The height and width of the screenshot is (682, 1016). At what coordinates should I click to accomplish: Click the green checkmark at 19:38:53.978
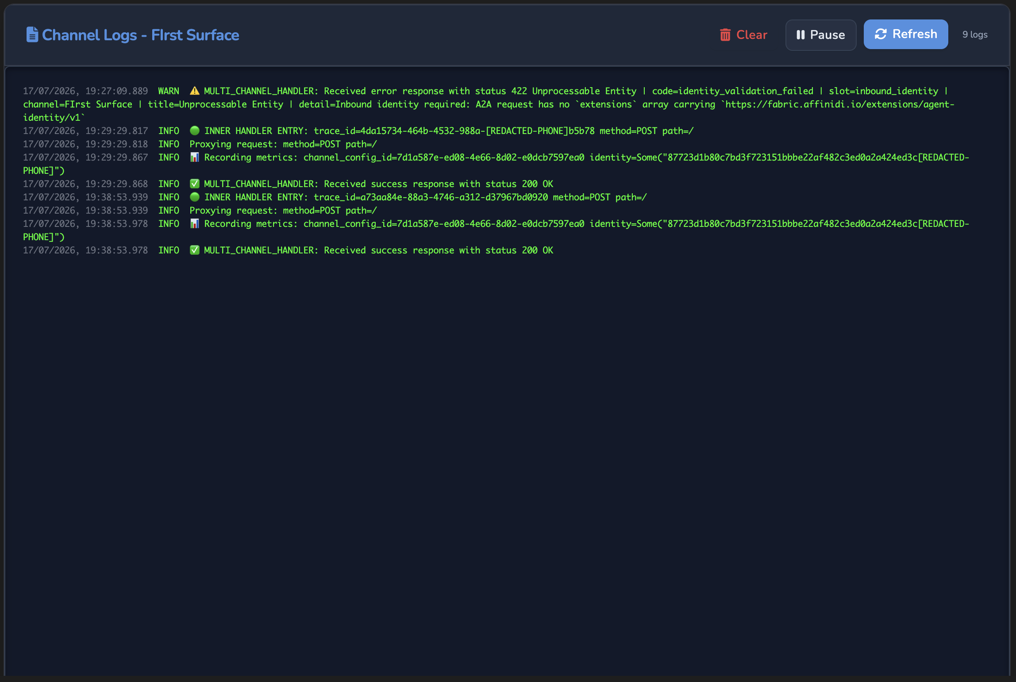(194, 250)
